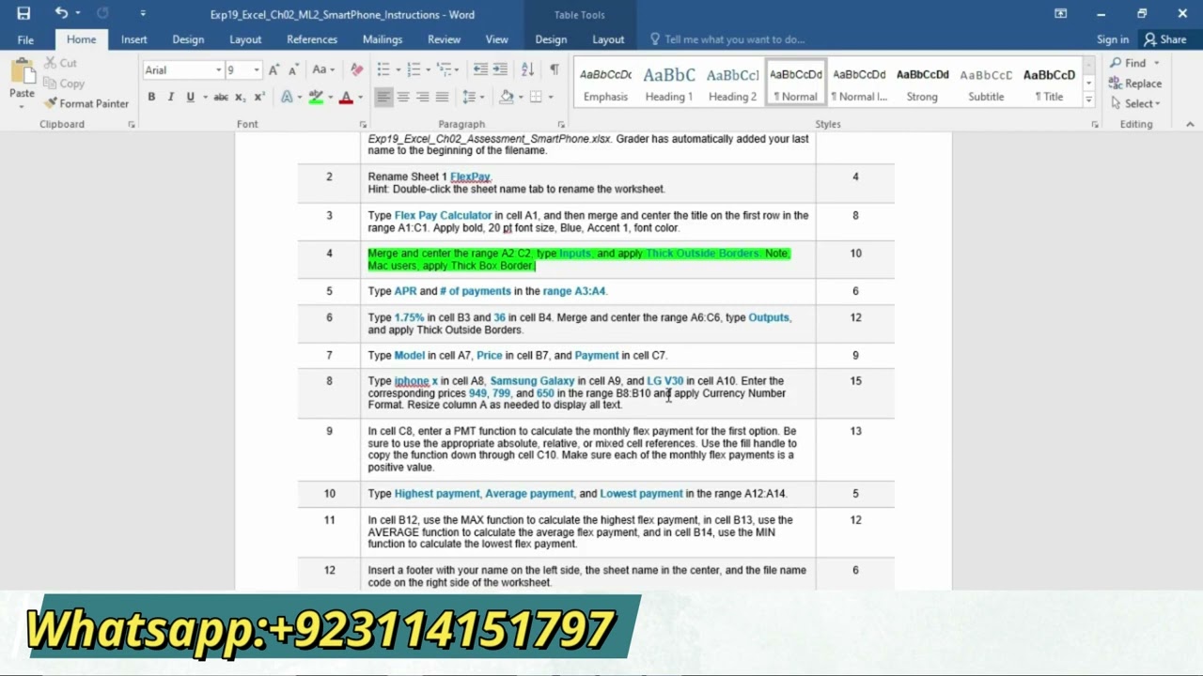Open the Change Case dropdown
The height and width of the screenshot is (676, 1203).
point(324,69)
